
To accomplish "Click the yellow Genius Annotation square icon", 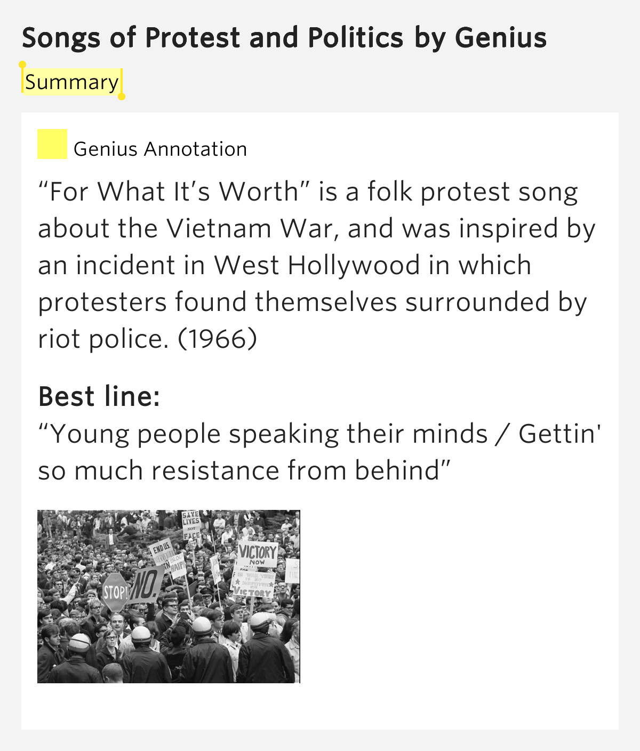I will [x=52, y=144].
